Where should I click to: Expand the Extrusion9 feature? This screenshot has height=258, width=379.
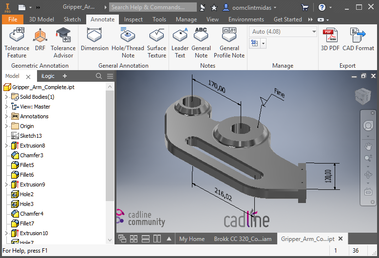(x=6, y=184)
